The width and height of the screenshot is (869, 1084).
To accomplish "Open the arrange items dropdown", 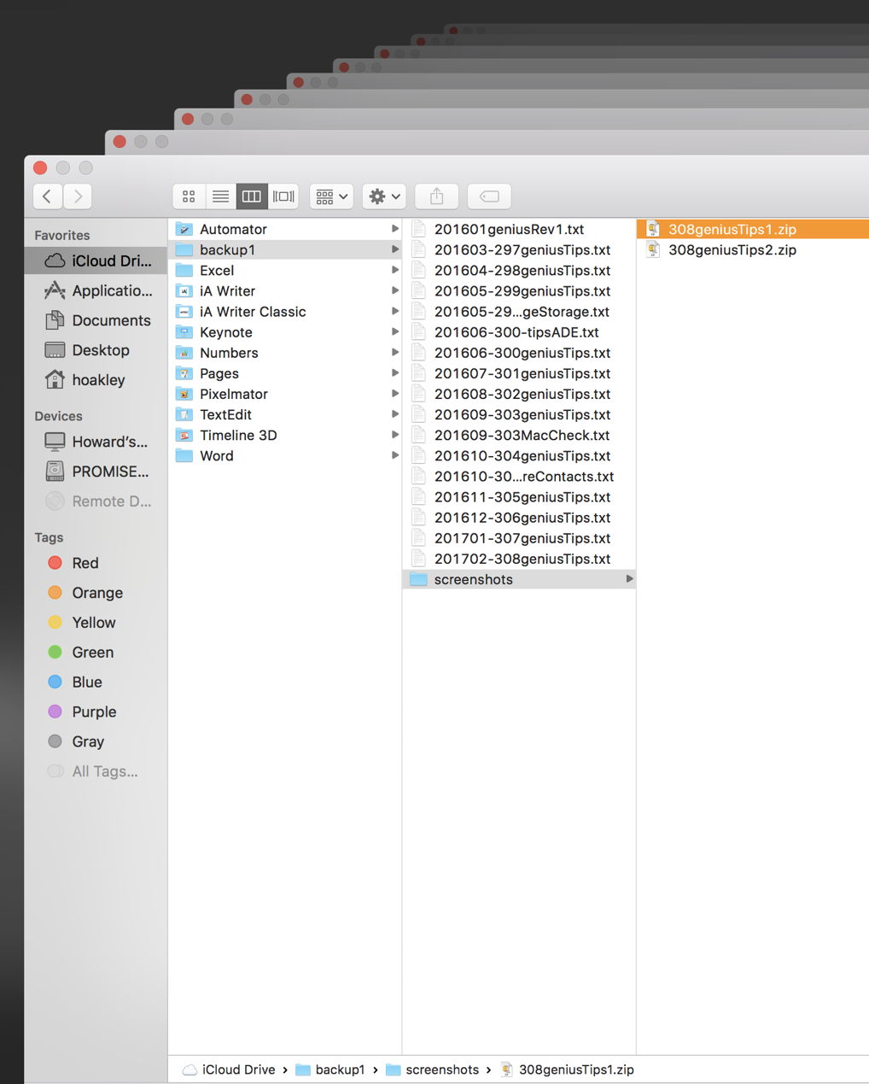I will pyautogui.click(x=332, y=196).
